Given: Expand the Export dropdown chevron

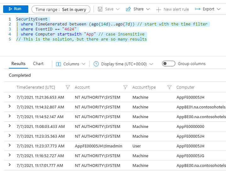Looking at the screenshot, I should tap(219, 9).
